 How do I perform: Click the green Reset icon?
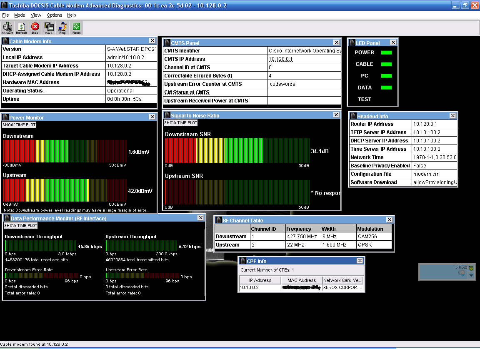[77, 28]
